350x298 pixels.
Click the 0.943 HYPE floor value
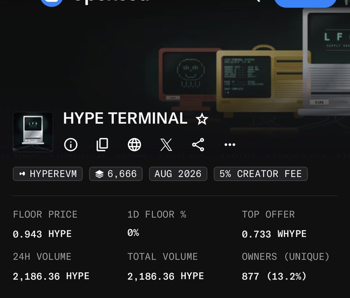(x=42, y=234)
